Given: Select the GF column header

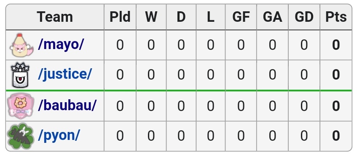Looking at the screenshot, I should tap(241, 17).
